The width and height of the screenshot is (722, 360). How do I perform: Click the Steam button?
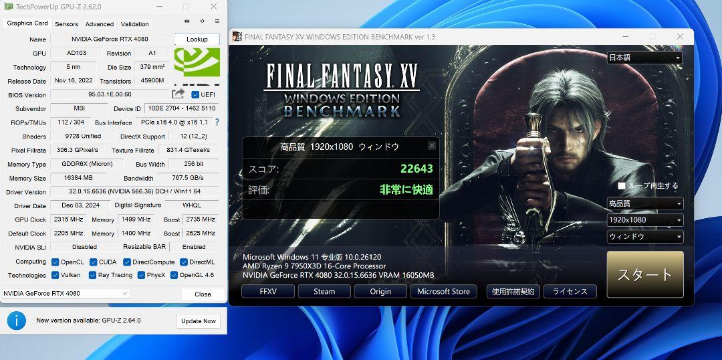click(325, 291)
